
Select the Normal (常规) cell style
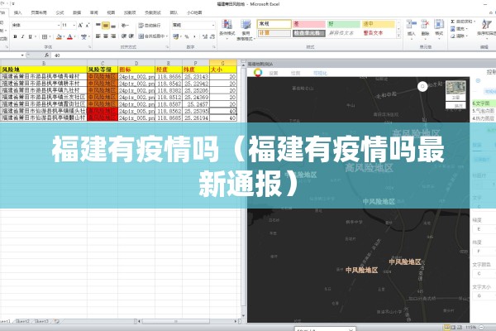tap(274, 24)
